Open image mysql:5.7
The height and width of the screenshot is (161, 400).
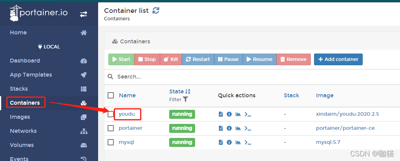click(328, 143)
